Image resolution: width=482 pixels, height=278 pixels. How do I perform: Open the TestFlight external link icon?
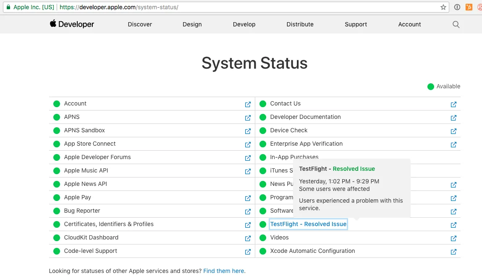click(x=453, y=225)
